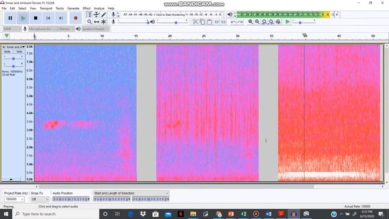
Task: Adjust the track pan slider
Action: (x=13, y=66)
